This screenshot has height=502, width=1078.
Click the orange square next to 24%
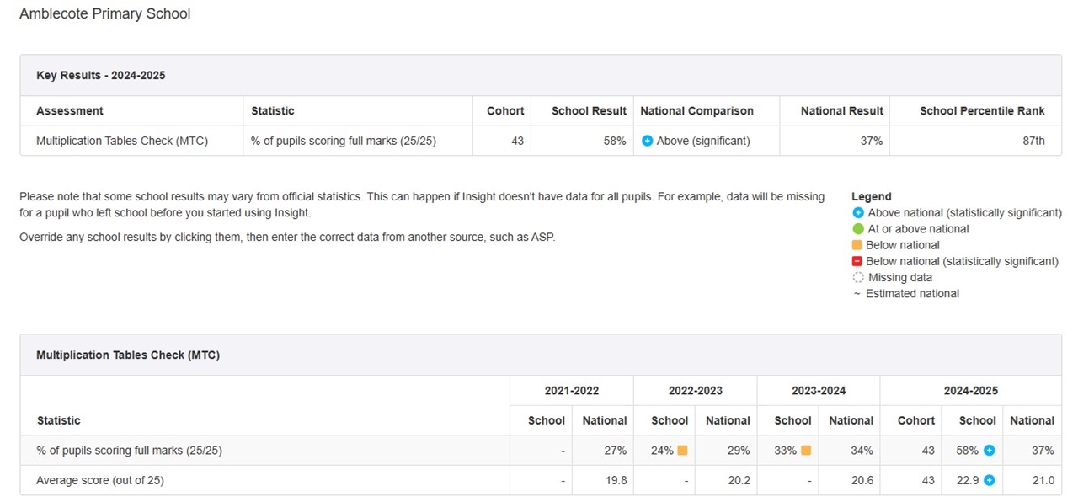[x=682, y=451]
